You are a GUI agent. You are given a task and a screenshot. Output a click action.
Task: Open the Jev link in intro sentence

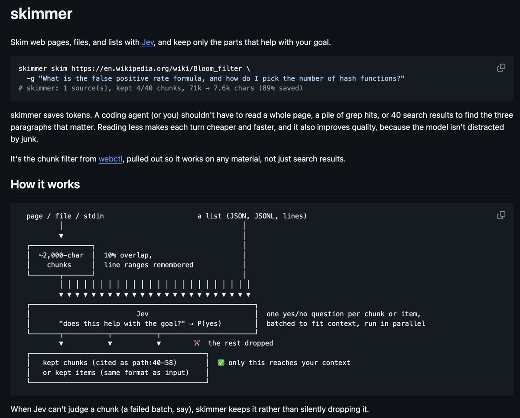(147, 42)
